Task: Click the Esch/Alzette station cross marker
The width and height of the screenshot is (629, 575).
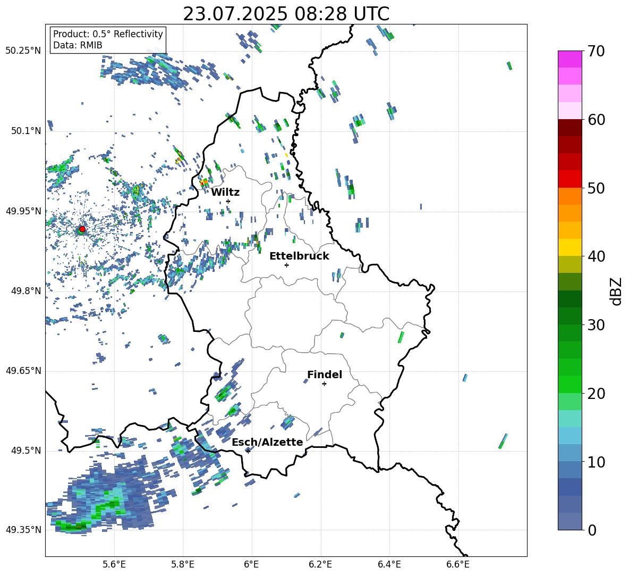Action: (248, 451)
